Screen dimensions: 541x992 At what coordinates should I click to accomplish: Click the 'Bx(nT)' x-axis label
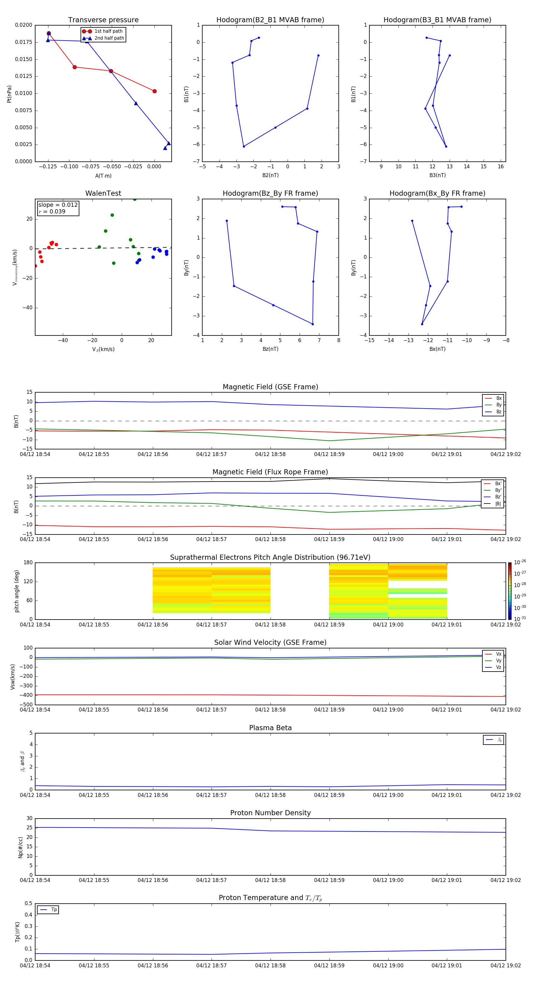[x=437, y=349]
